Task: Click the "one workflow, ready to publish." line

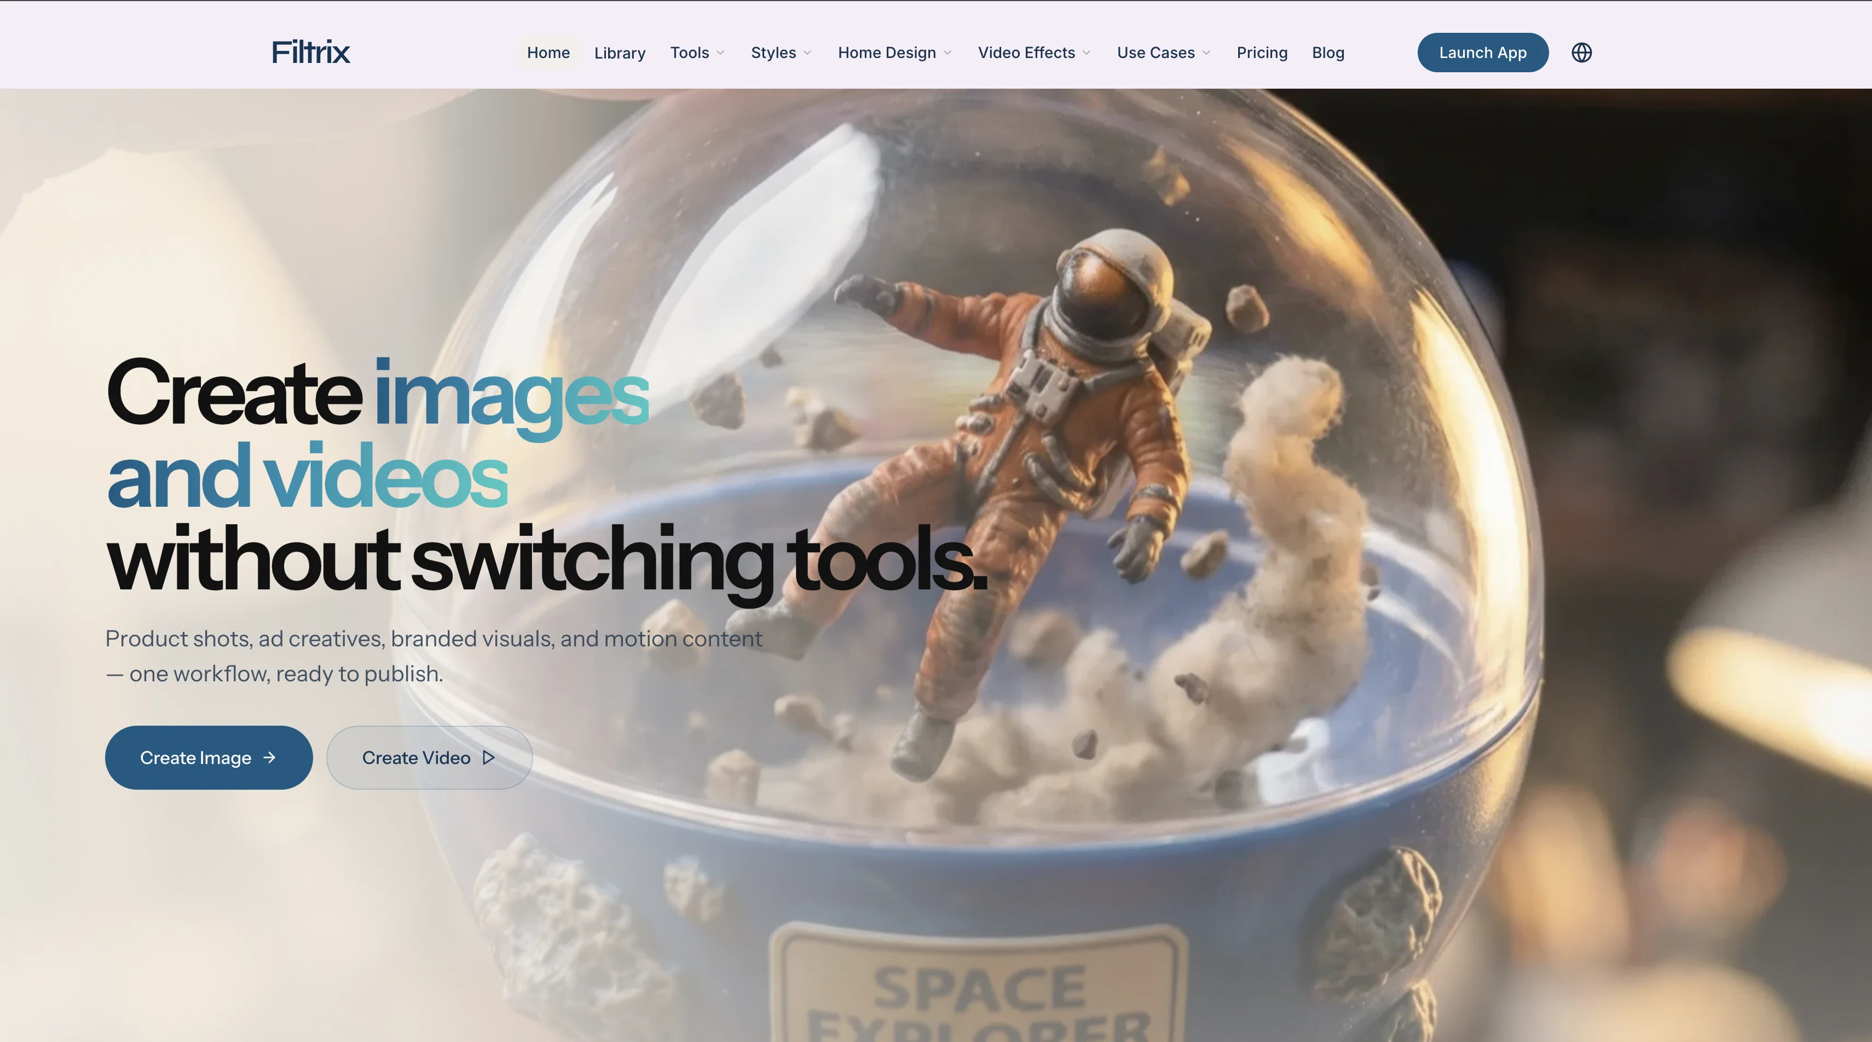Action: [x=286, y=674]
